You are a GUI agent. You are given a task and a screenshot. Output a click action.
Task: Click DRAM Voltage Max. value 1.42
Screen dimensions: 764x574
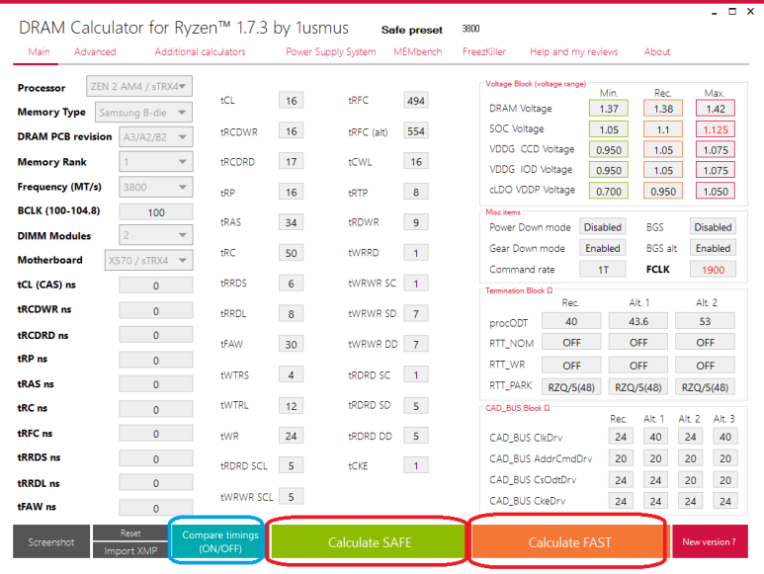[716, 109]
